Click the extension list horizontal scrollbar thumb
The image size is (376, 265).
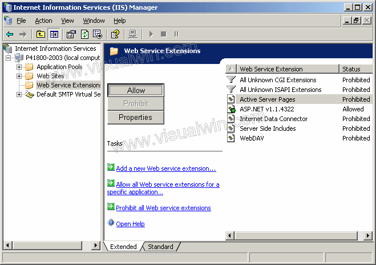coord(296,235)
